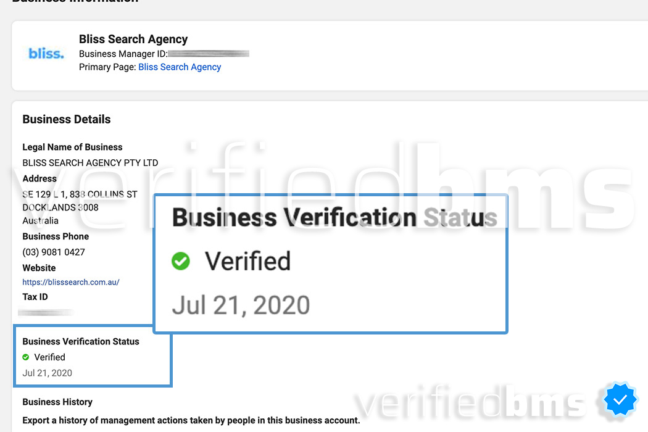648x432 pixels.
Task: Click the bliss. logo thumbnail
Action: point(46,54)
